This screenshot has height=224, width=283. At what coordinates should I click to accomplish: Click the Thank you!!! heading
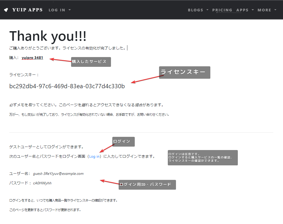[48, 36]
